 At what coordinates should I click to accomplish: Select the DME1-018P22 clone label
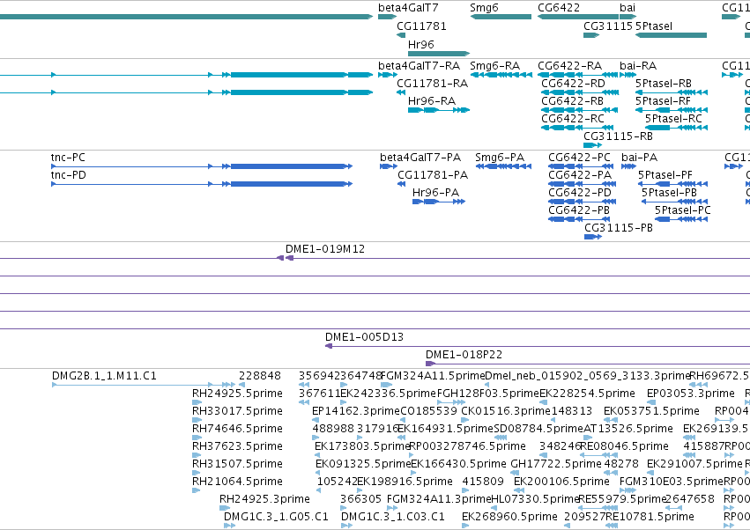[x=464, y=355]
